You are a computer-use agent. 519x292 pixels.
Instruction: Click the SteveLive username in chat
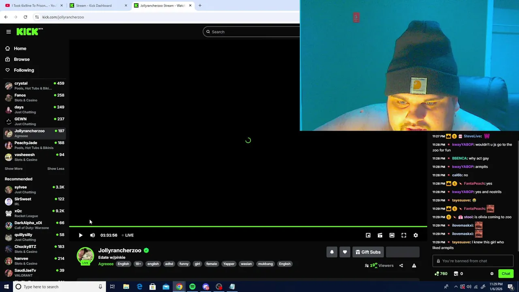(472, 136)
